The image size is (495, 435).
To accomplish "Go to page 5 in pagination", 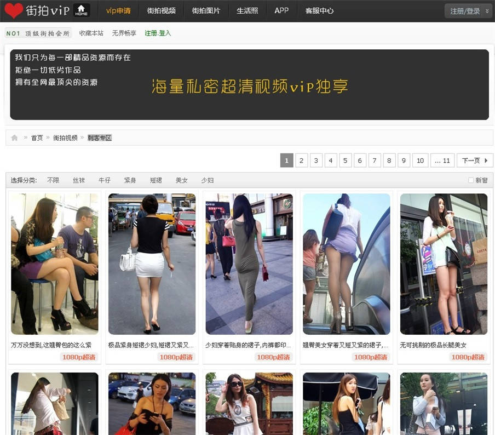I will pyautogui.click(x=345, y=161).
